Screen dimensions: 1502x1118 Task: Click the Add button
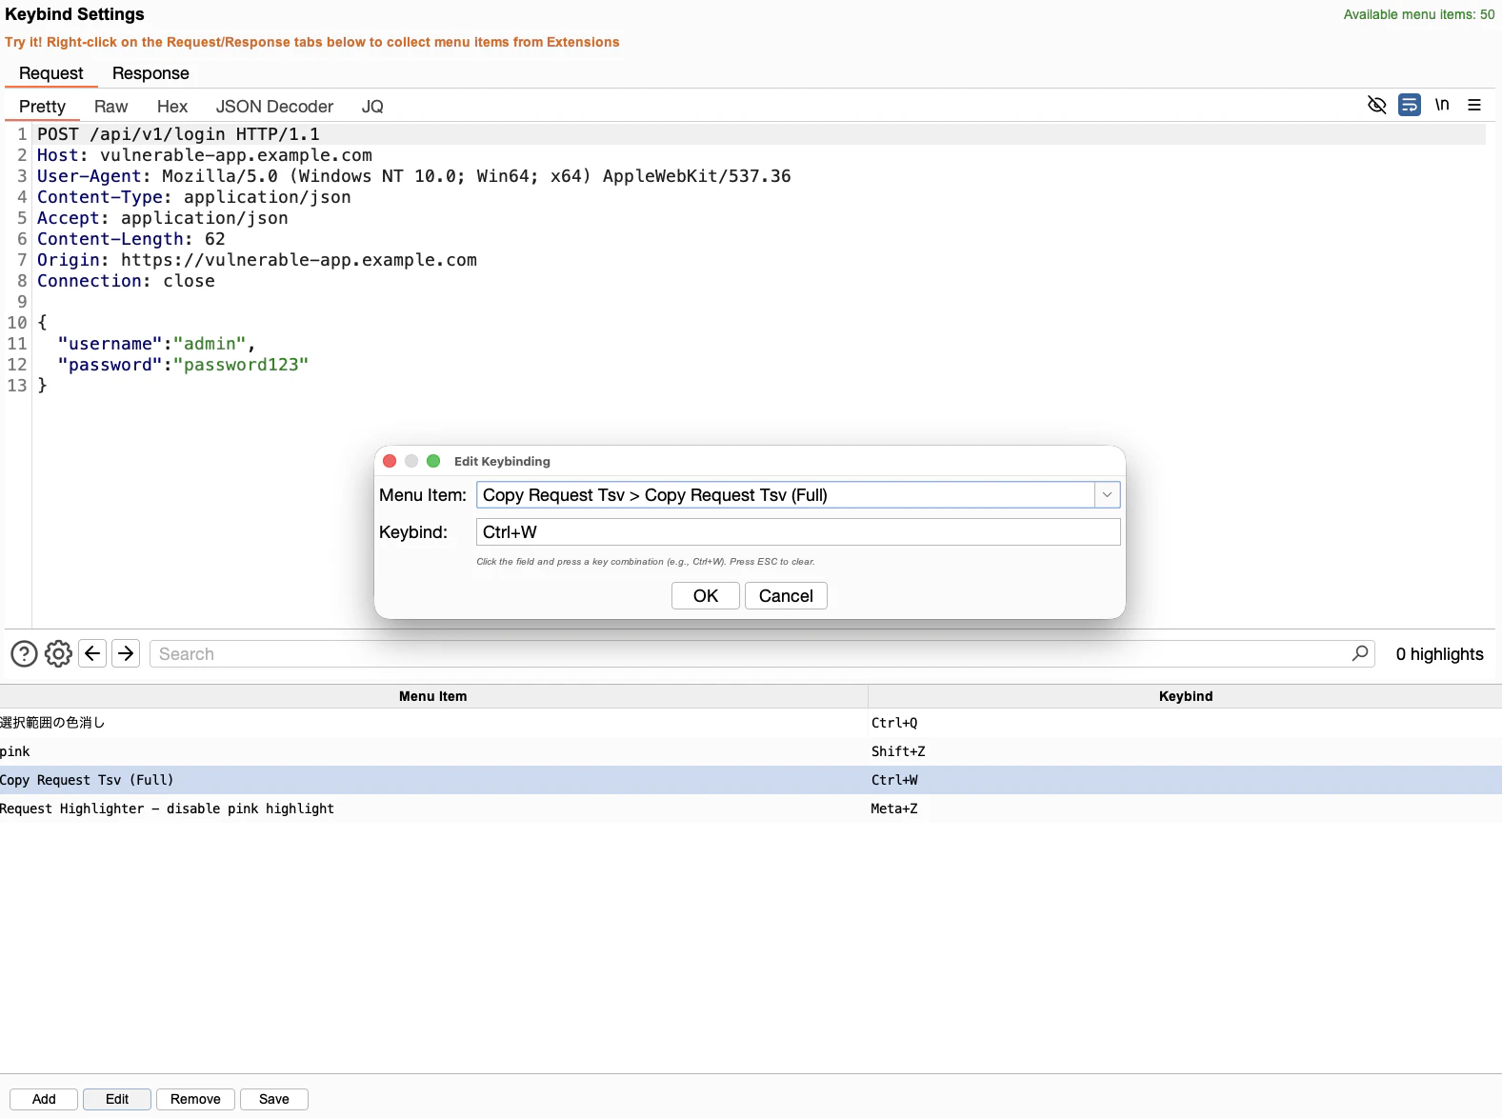coord(44,1099)
